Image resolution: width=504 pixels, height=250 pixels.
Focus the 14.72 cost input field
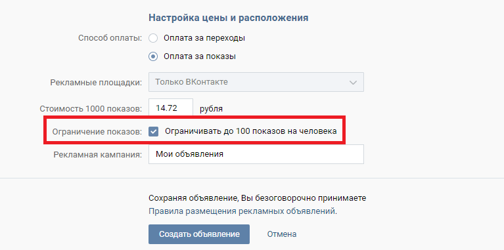(x=171, y=108)
